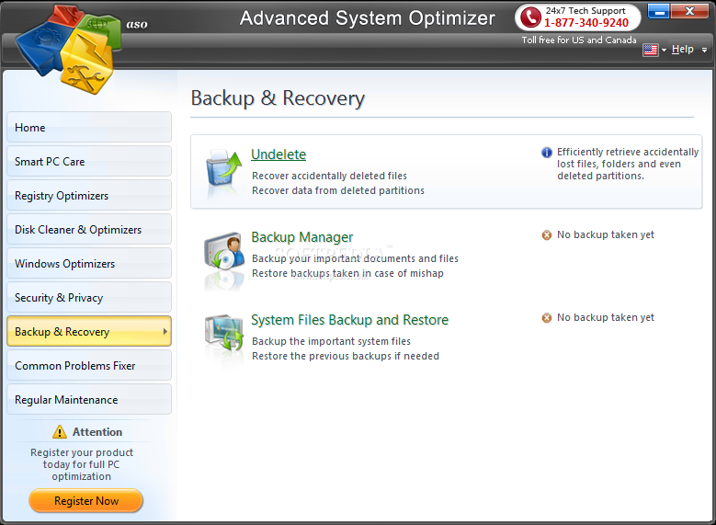Click 'Toll free for US and Canada' text
716x525 pixels.
pos(579,40)
